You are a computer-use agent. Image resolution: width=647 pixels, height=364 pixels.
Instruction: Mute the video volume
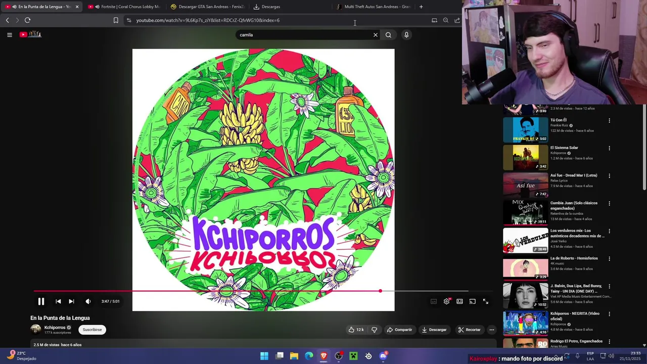[x=88, y=301]
